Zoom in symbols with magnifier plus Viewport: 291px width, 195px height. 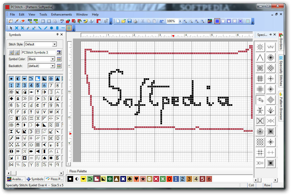(11, 53)
